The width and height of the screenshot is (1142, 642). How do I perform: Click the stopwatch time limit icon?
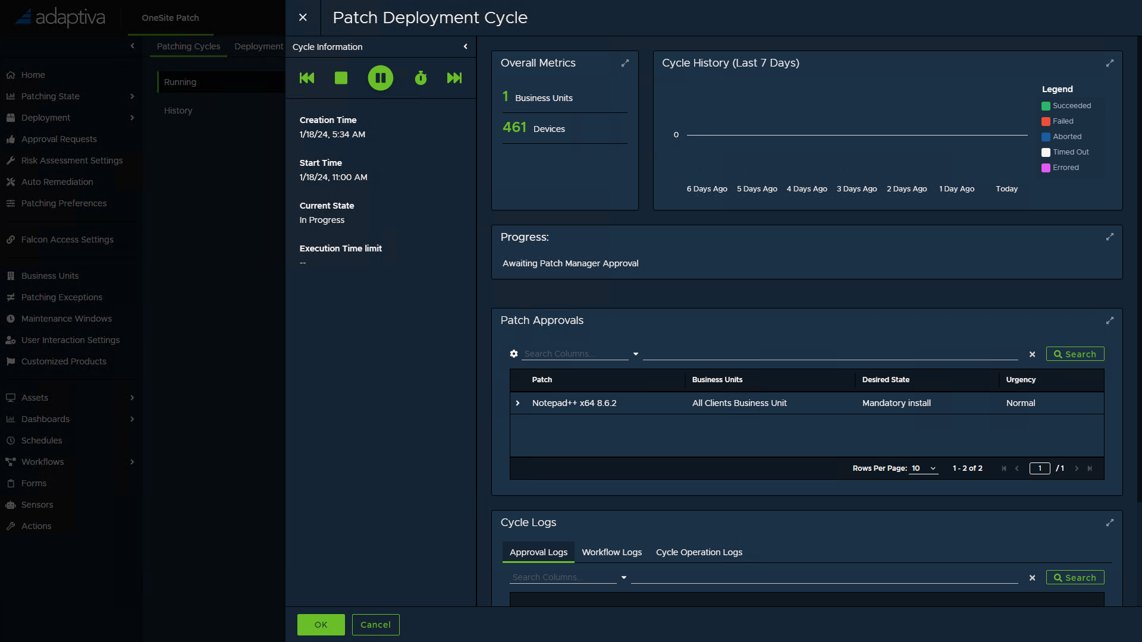[x=421, y=78]
